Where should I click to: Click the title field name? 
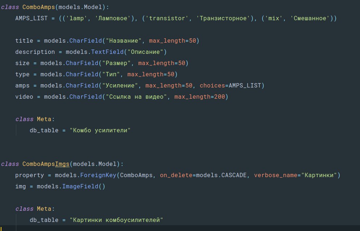24,41
